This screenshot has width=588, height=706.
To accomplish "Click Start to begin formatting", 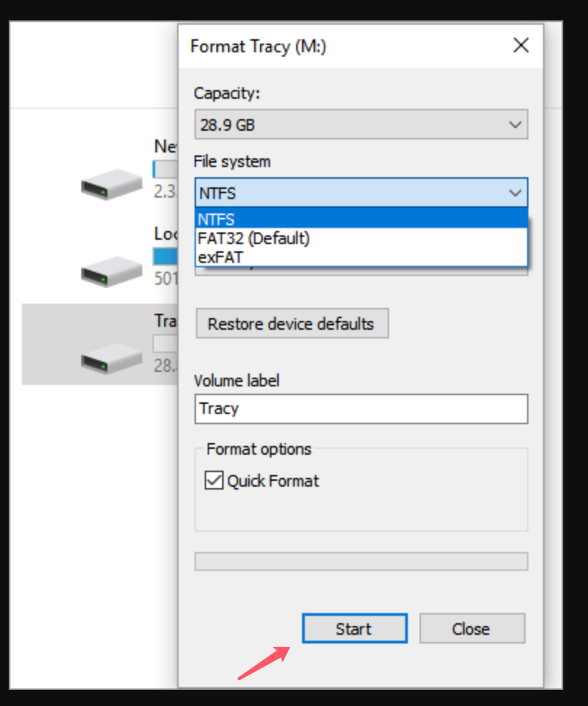I will [x=354, y=628].
